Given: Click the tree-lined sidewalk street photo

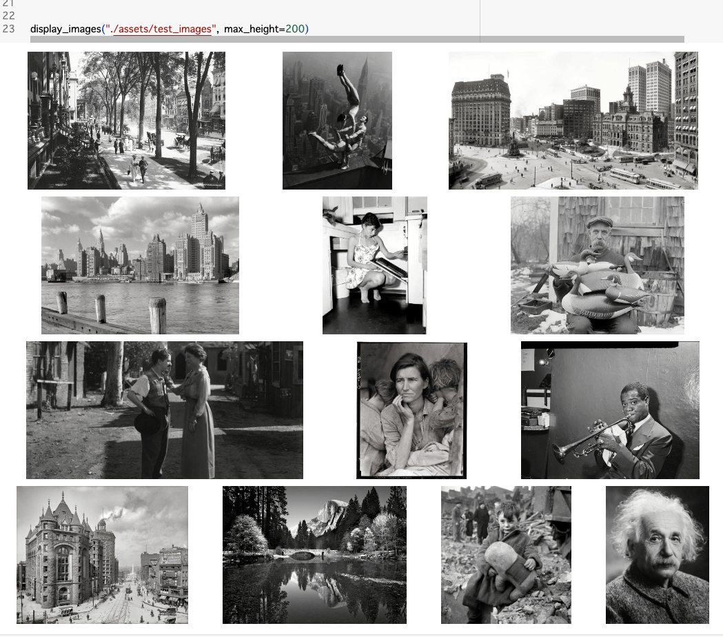Looking at the screenshot, I should [x=126, y=121].
